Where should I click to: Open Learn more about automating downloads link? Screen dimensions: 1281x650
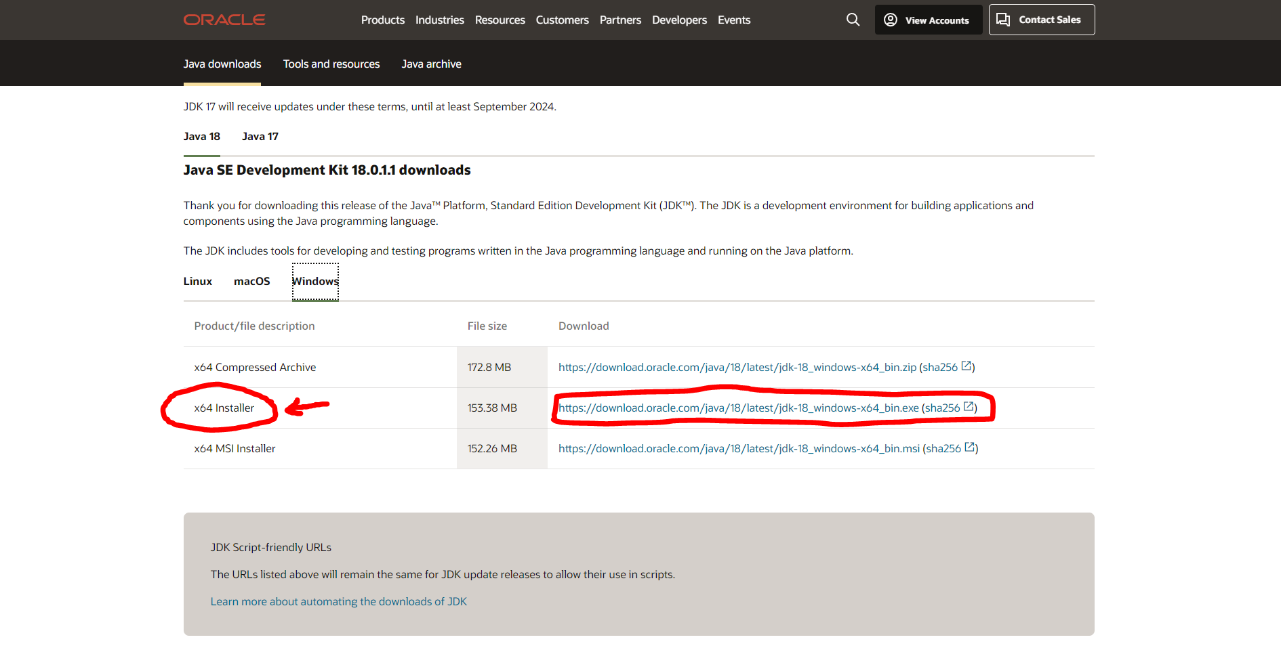tap(338, 601)
